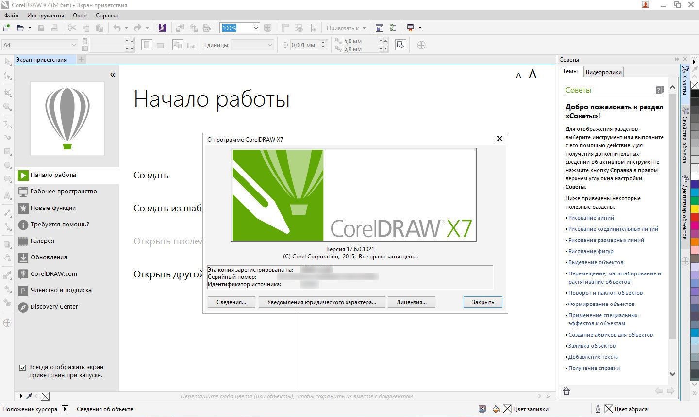Viewport: 699px width, 417px height.
Task: Click the Закрыть button in About dialog
Action: [x=483, y=302]
